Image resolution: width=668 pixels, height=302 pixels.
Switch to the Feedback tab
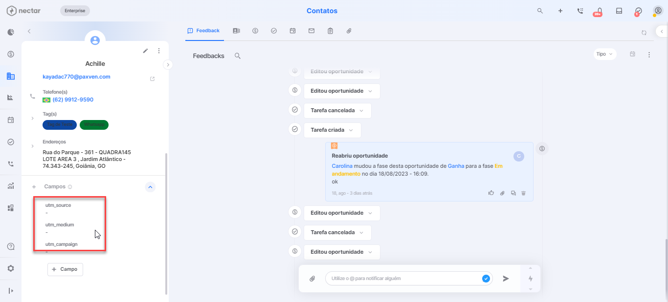tap(203, 31)
